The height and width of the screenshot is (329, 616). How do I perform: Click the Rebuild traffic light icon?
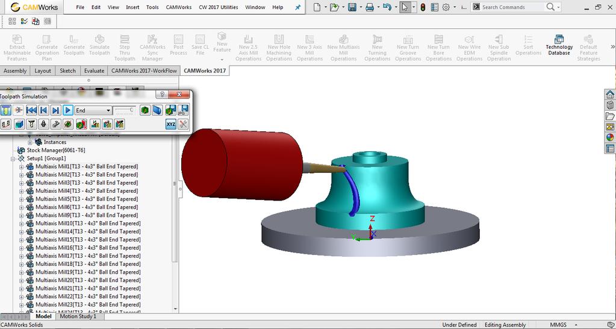tap(423, 7)
